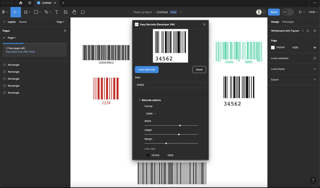Open the Figma main menu icon
Screen dimensions: 320x188
click(x=3, y=12)
